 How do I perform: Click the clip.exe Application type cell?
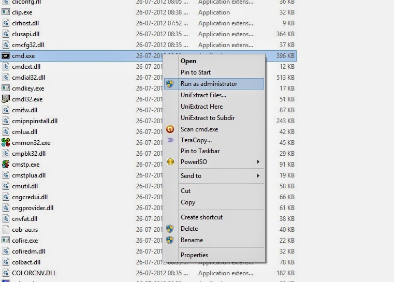(x=214, y=12)
